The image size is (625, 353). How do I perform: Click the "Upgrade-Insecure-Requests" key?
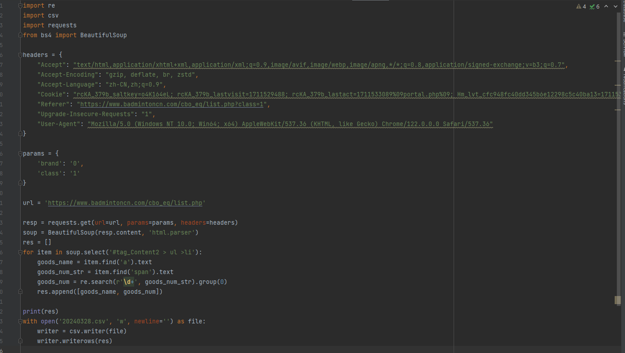point(86,114)
